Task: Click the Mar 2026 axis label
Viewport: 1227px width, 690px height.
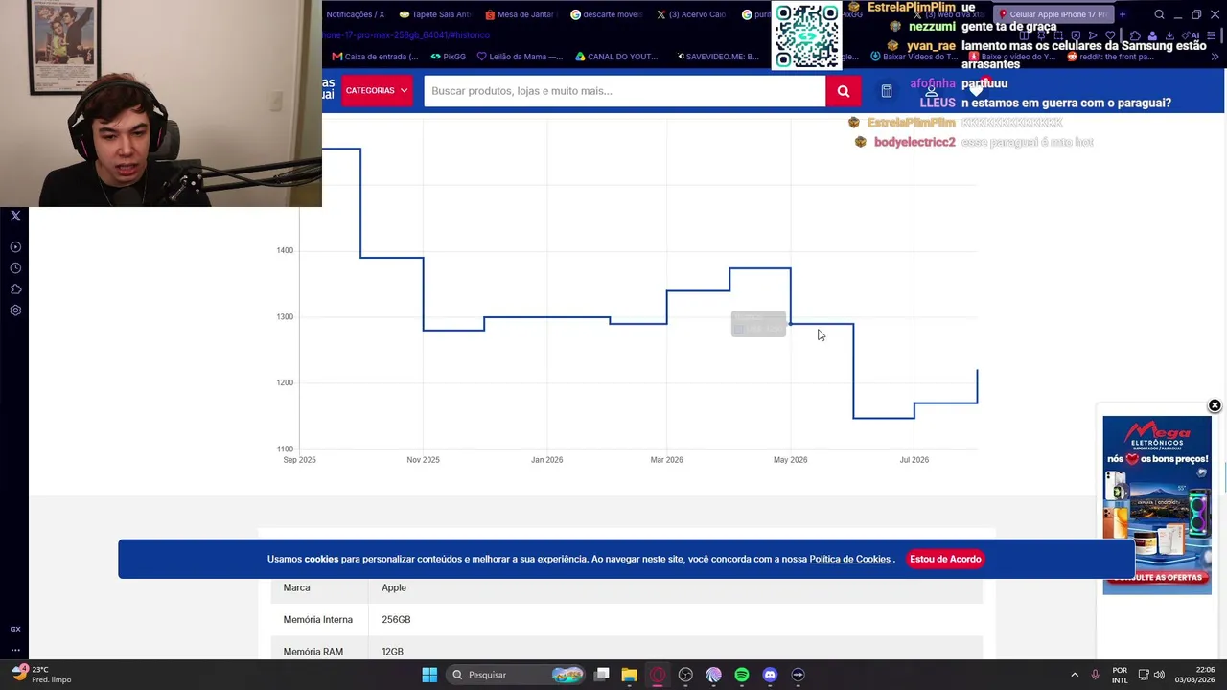Action: [x=667, y=460]
